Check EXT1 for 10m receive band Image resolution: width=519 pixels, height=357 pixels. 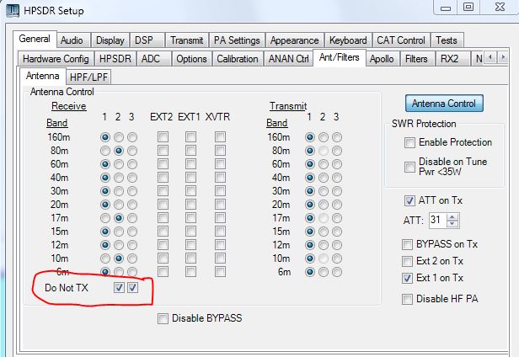point(190,258)
